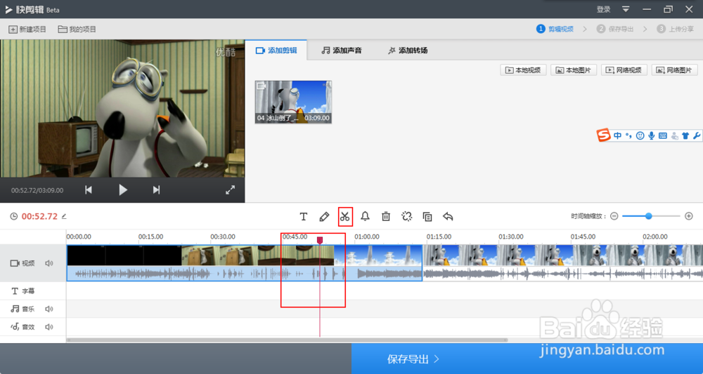This screenshot has height=374, width=703.
Task: Click 本地视频 to import a video
Action: [523, 70]
